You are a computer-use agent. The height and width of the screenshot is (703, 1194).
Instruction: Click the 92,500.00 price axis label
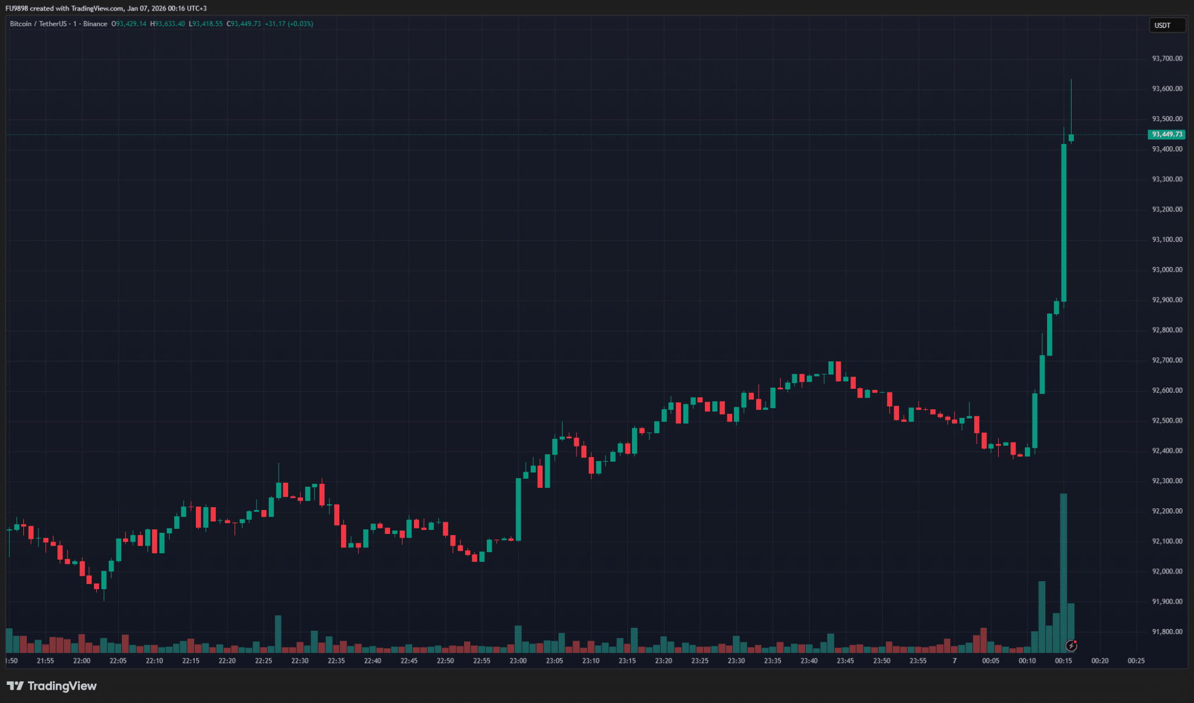click(x=1167, y=420)
